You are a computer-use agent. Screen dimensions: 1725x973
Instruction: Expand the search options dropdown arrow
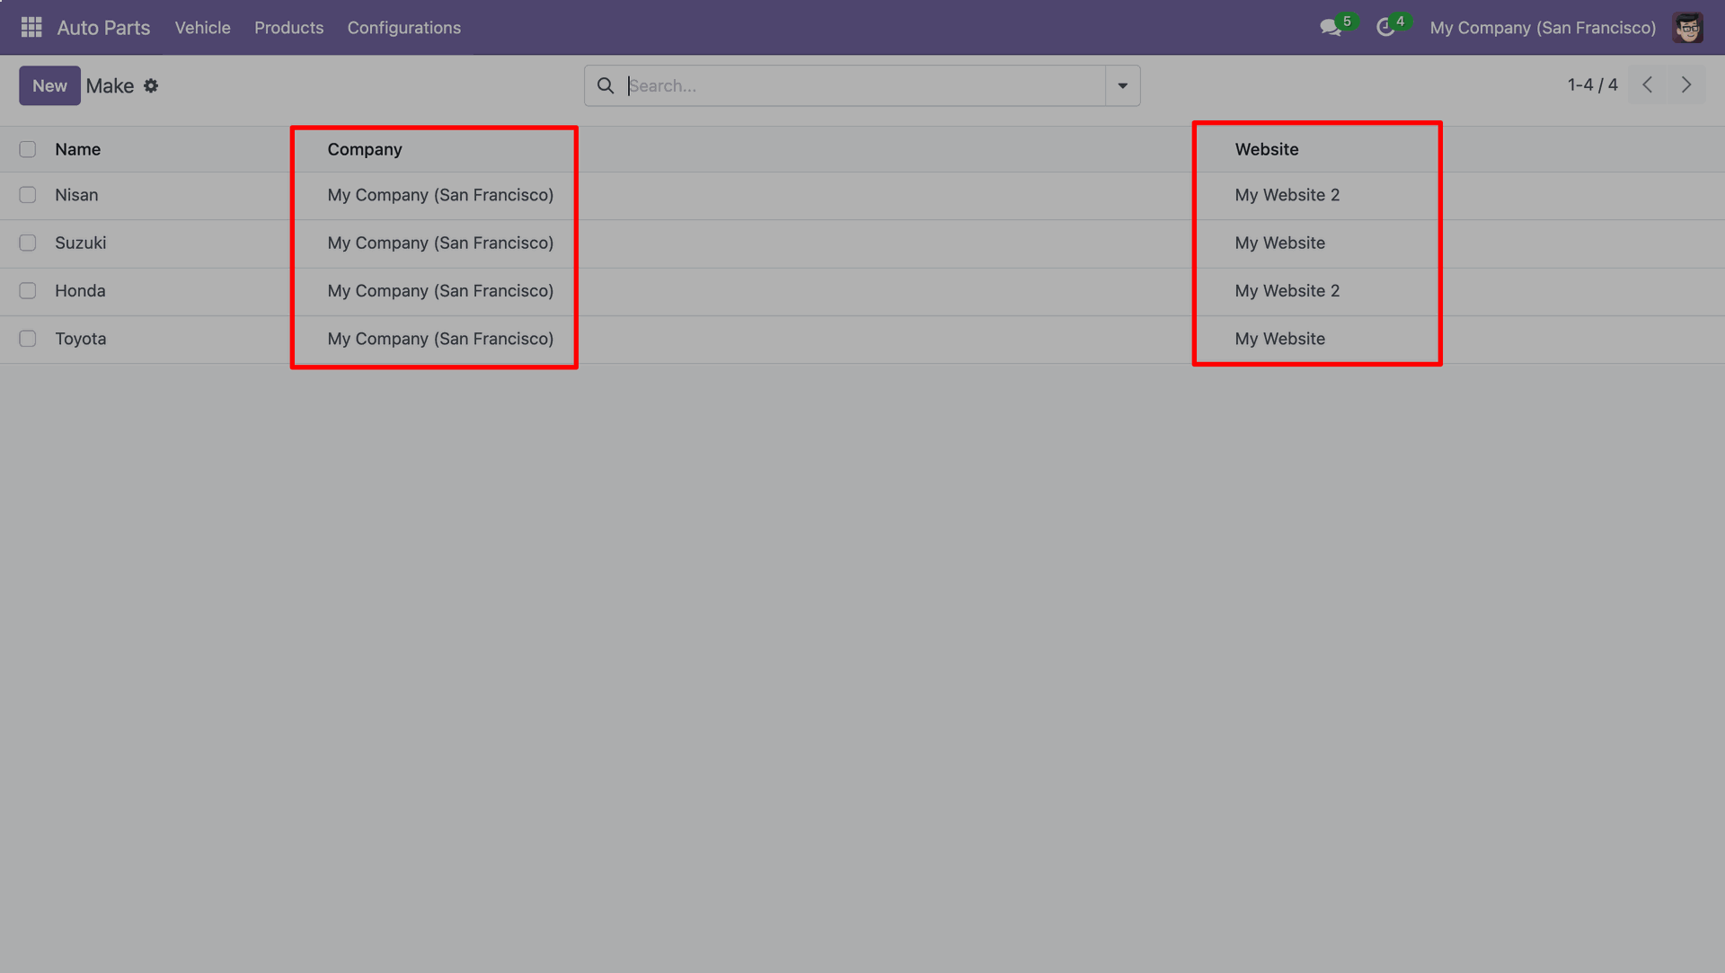(x=1122, y=85)
